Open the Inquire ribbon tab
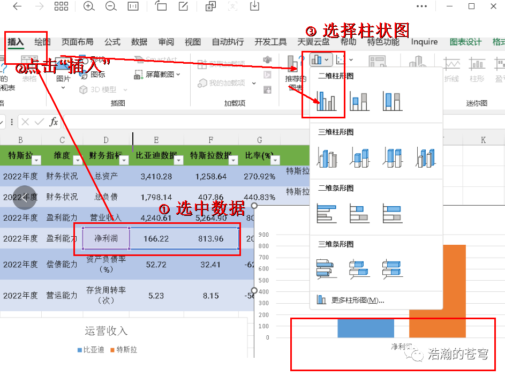Viewport: 505px width, 376px height. [424, 42]
